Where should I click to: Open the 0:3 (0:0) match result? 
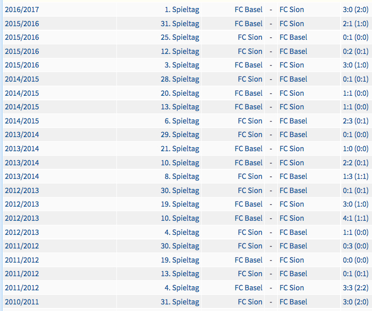[355, 246]
